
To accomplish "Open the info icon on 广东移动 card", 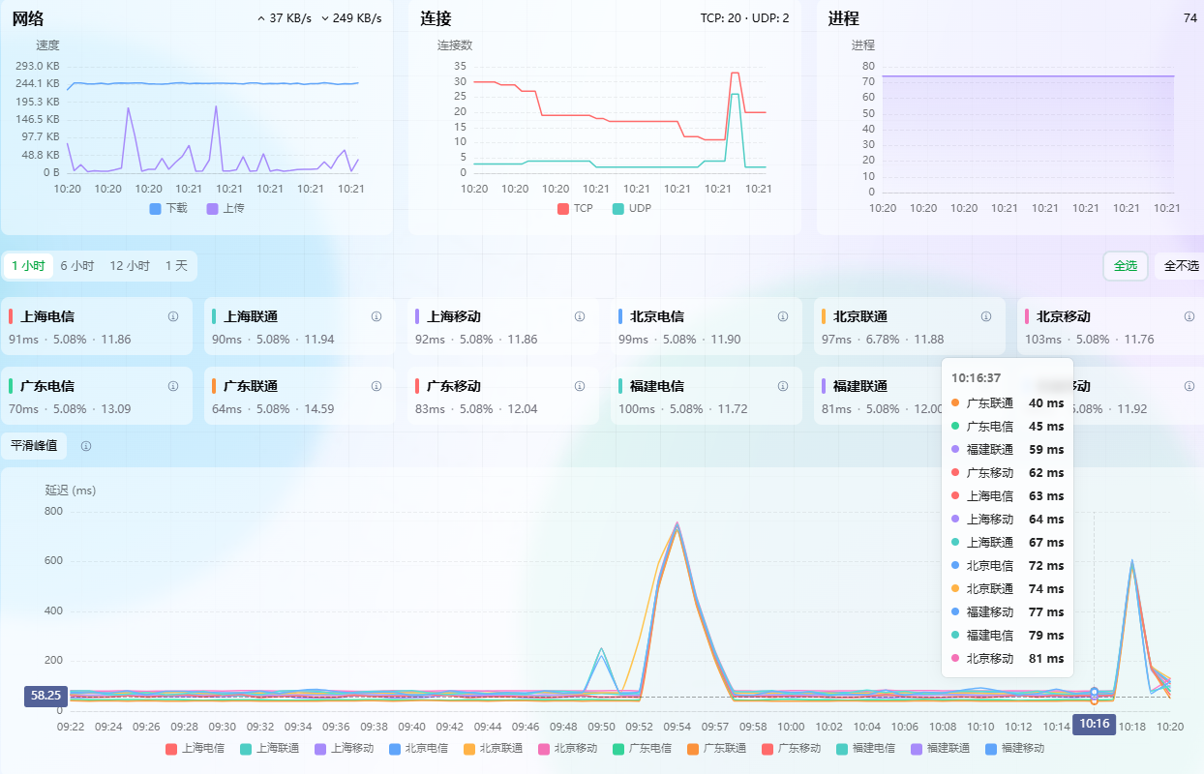I will coord(580,386).
